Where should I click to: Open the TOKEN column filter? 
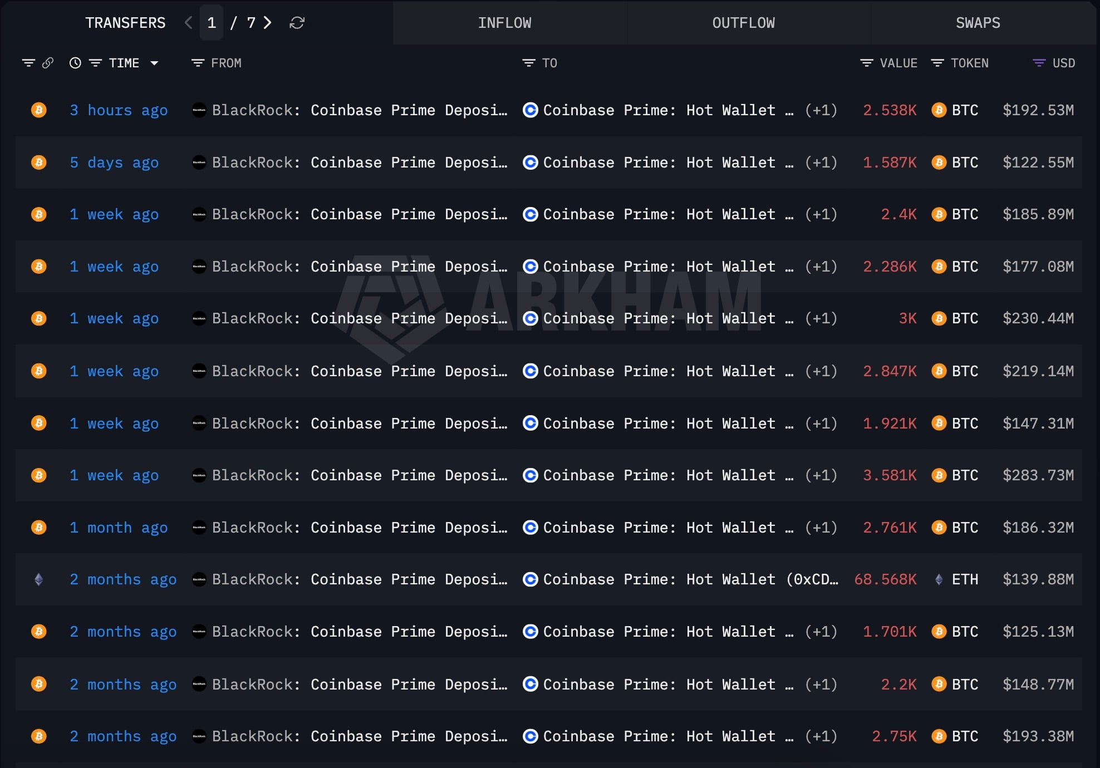(x=937, y=63)
